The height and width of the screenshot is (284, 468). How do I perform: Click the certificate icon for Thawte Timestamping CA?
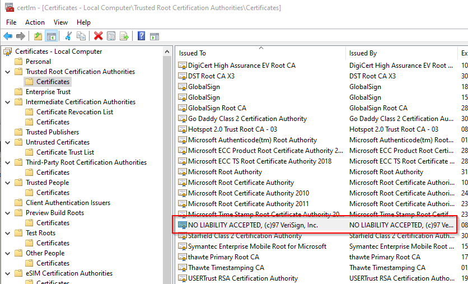pos(182,268)
